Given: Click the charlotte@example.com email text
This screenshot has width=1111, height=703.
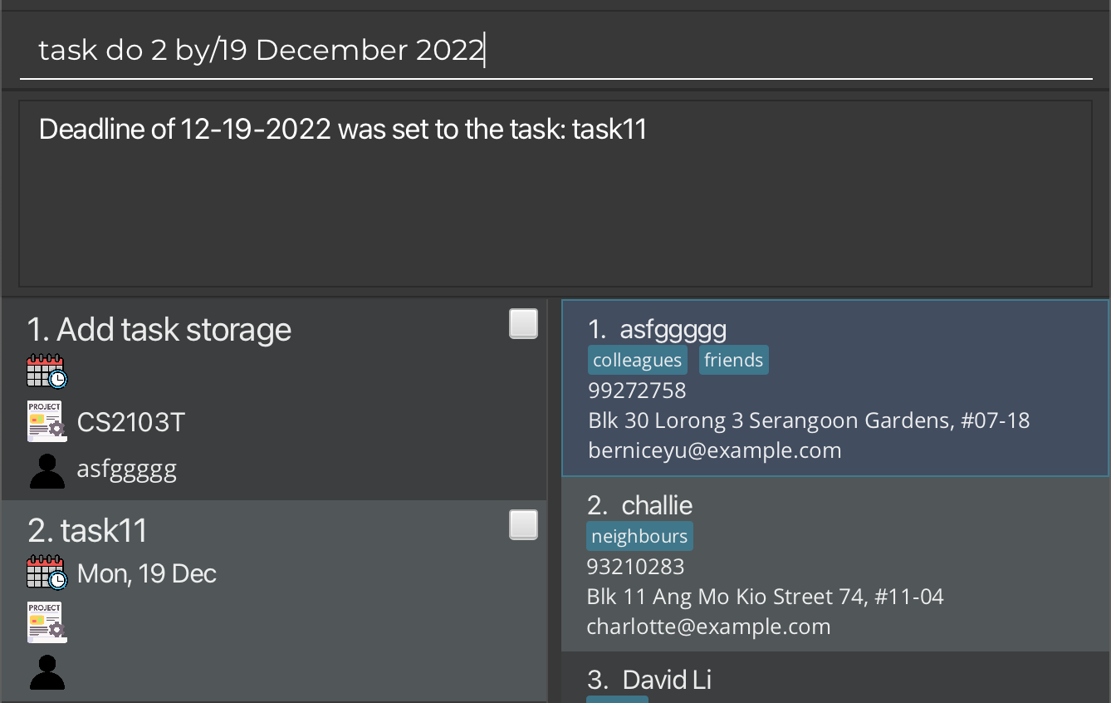Looking at the screenshot, I should [x=708, y=627].
